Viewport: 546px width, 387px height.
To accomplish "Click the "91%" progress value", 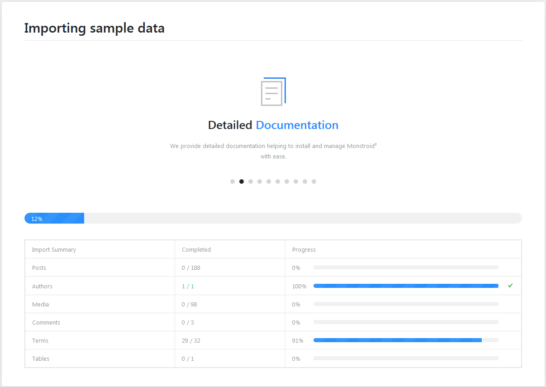I will (x=298, y=340).
